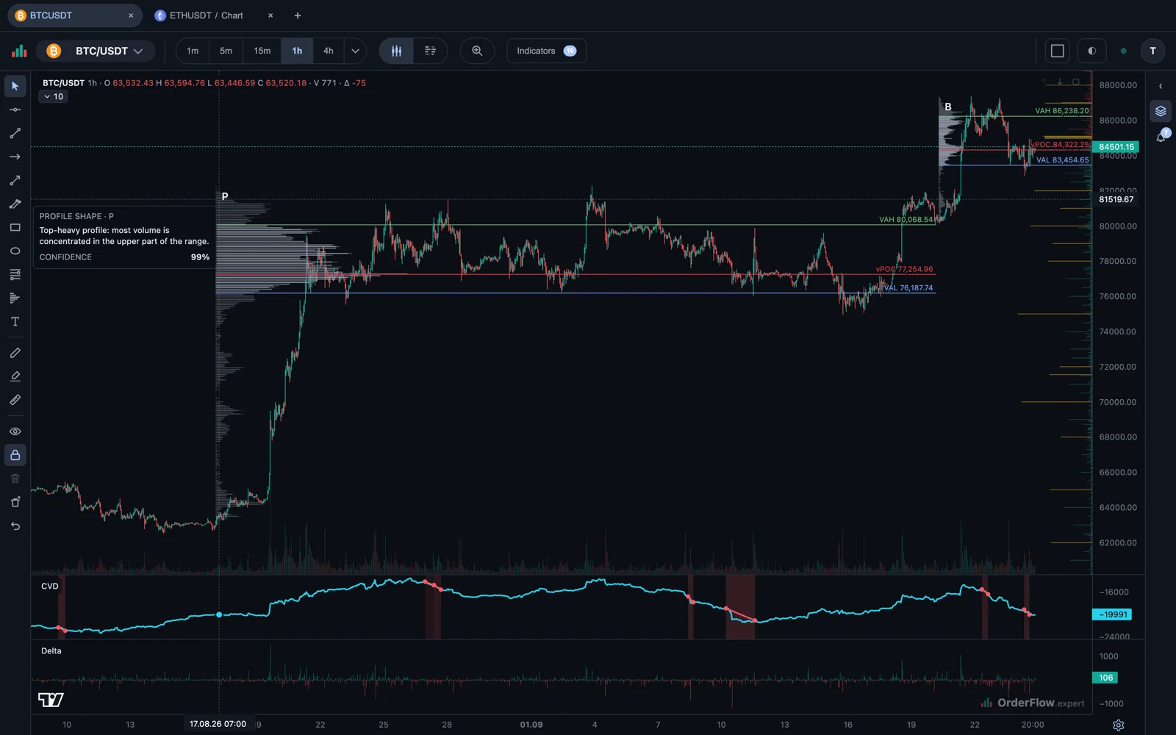Image resolution: width=1176 pixels, height=735 pixels.
Task: Open the BTC/USDT symbol selector dropdown
Action: coord(96,51)
